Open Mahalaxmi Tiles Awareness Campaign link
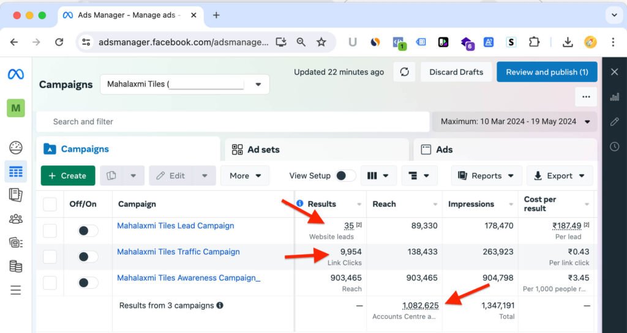Viewport: 627px width, 333px height. point(189,277)
